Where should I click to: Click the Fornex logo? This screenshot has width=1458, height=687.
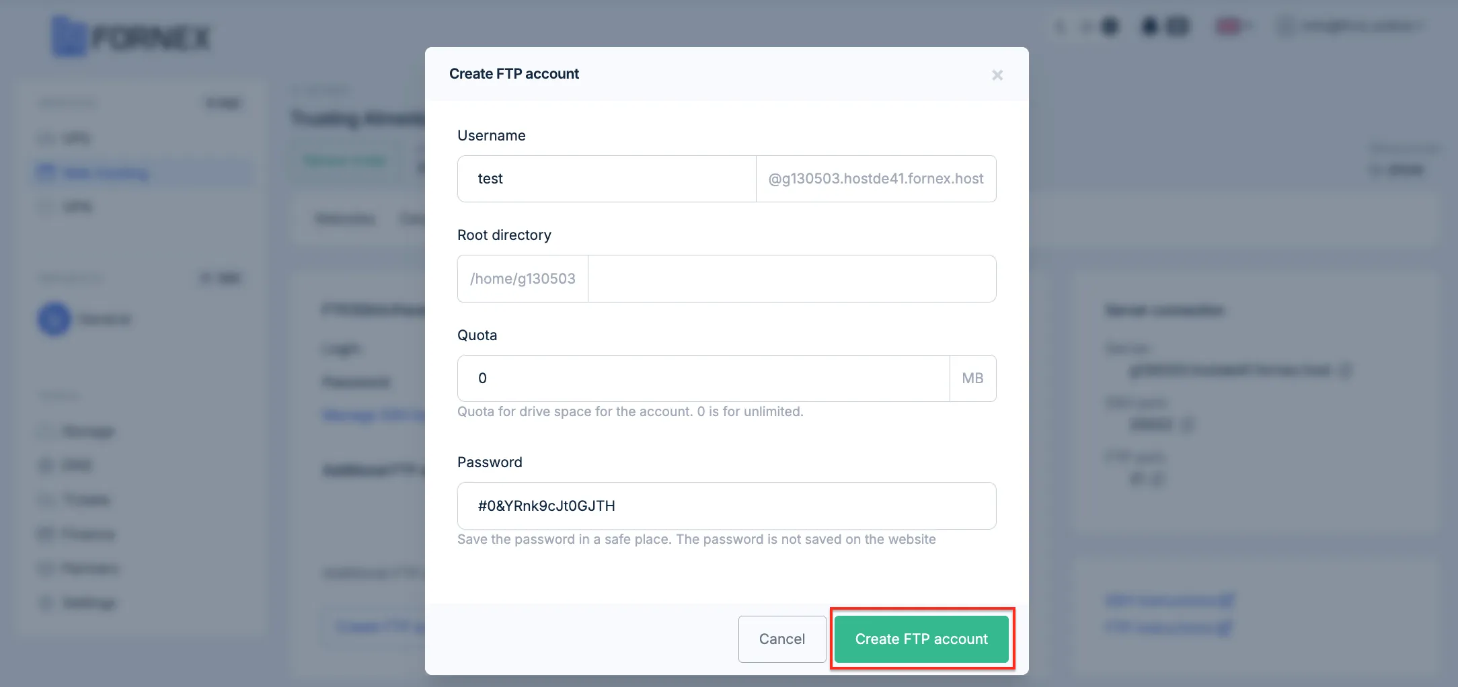click(132, 36)
